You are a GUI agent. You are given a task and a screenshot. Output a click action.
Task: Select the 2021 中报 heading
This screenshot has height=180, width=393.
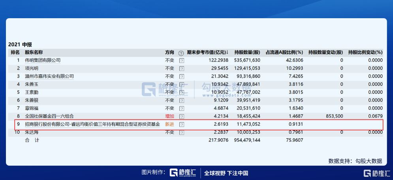(20, 45)
